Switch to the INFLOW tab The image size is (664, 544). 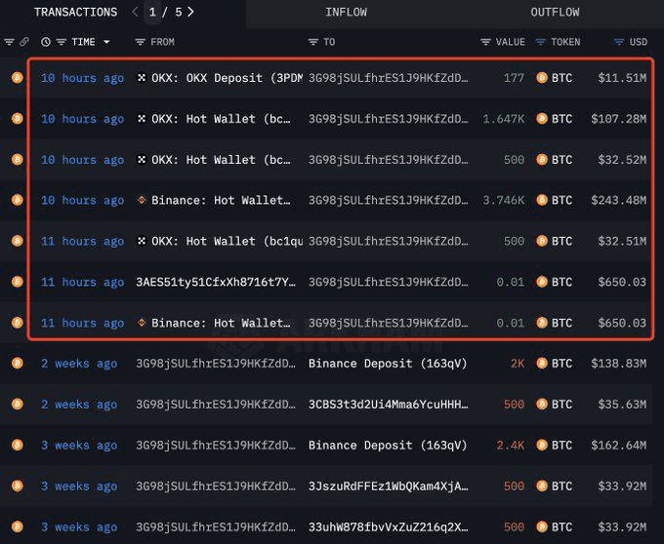[x=346, y=13]
